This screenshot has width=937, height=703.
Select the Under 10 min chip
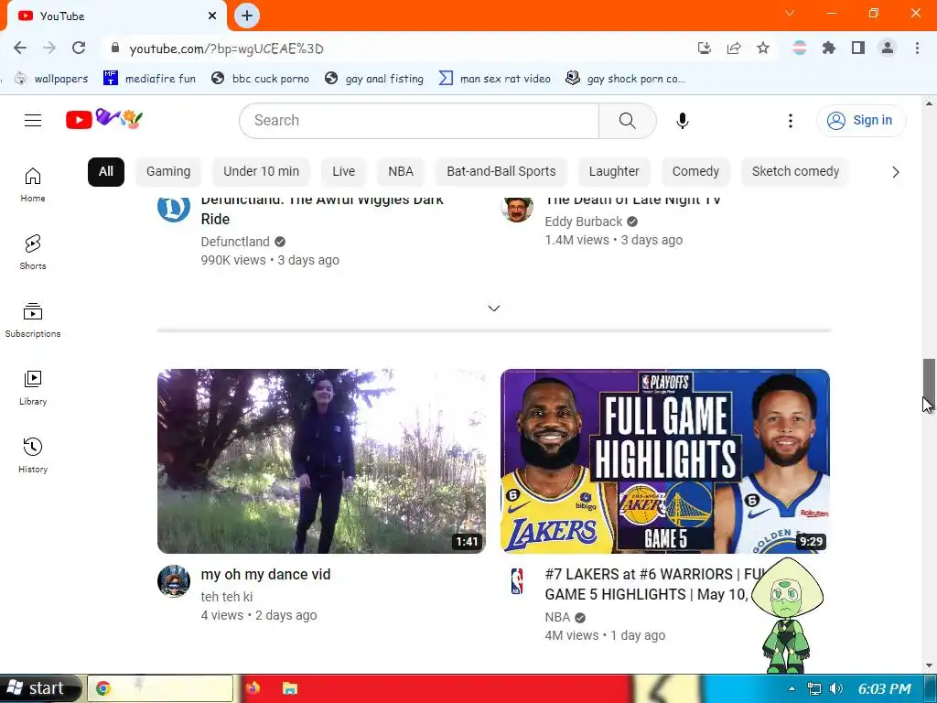point(261,171)
